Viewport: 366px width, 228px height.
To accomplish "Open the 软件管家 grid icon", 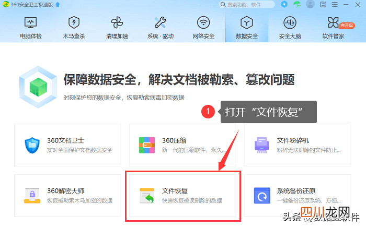I will coord(333,22).
